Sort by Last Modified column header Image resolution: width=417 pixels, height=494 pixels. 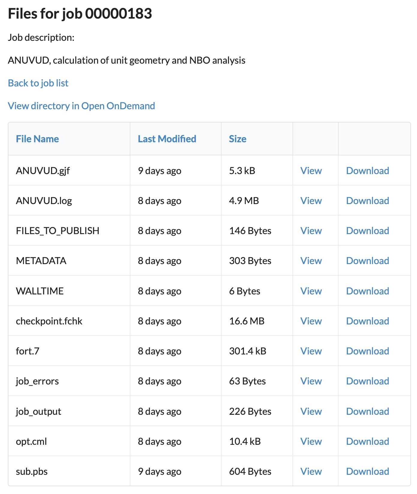point(167,139)
